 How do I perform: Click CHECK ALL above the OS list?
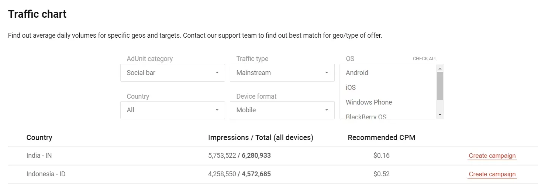(424, 59)
